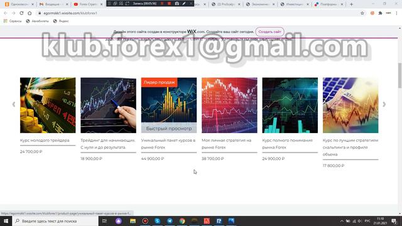Click the Создать сайт button

tap(269, 32)
